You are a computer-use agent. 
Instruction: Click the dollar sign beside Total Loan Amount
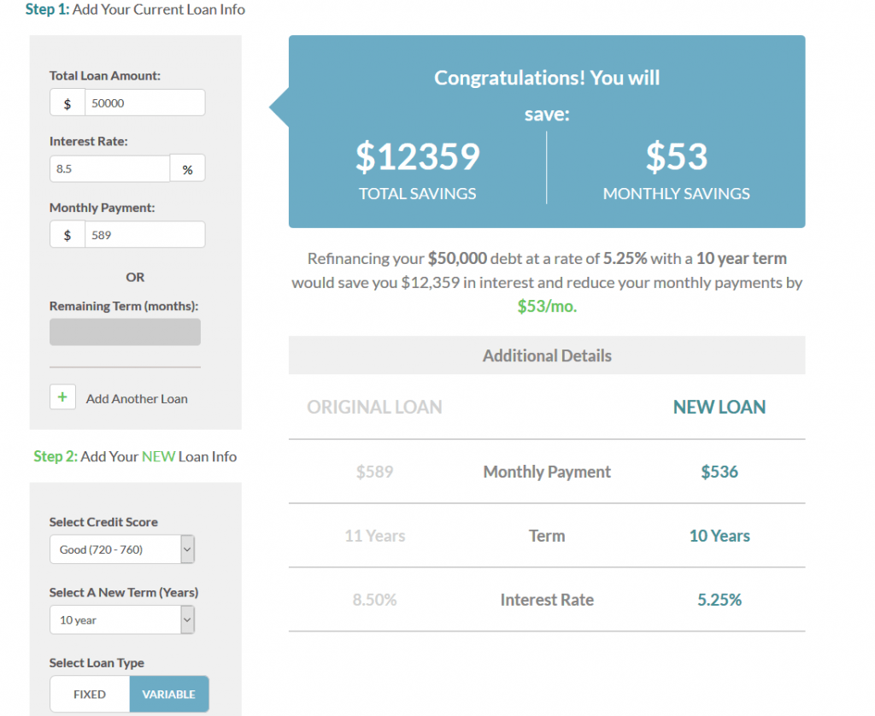[67, 102]
